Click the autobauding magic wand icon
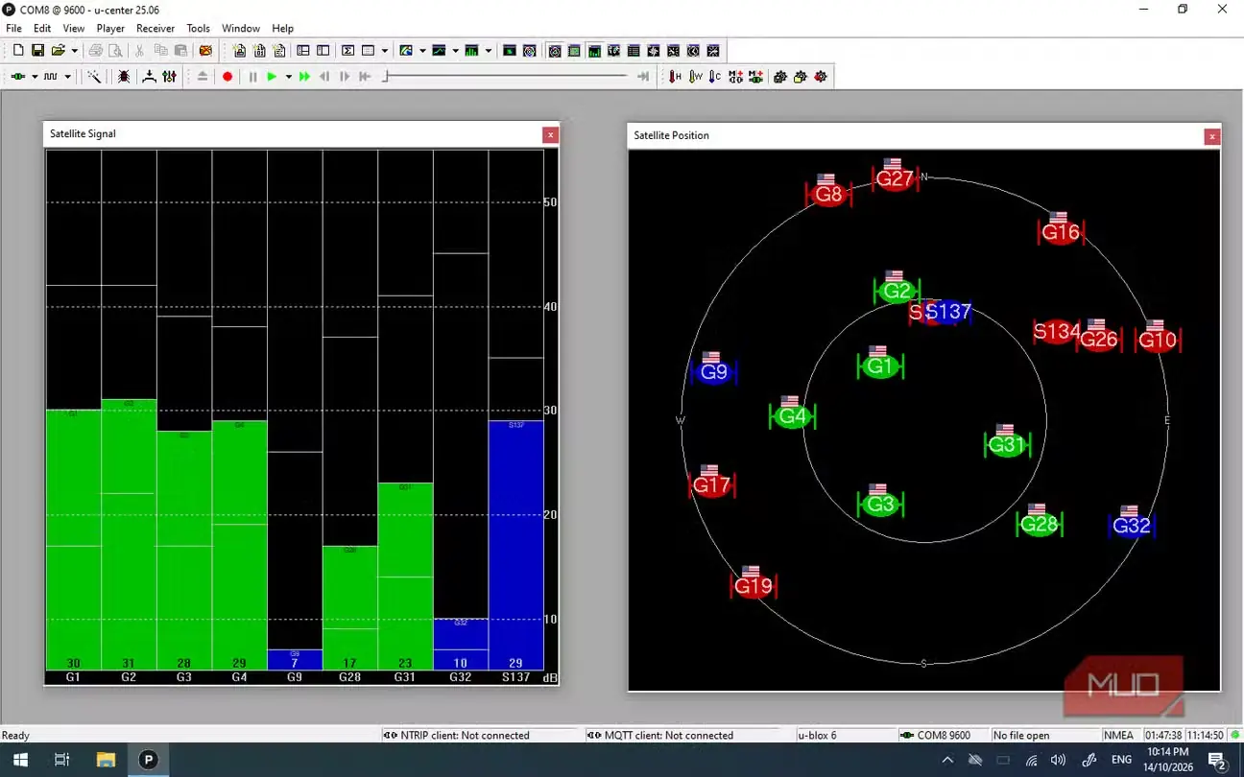The width and height of the screenshot is (1244, 777). point(94,77)
